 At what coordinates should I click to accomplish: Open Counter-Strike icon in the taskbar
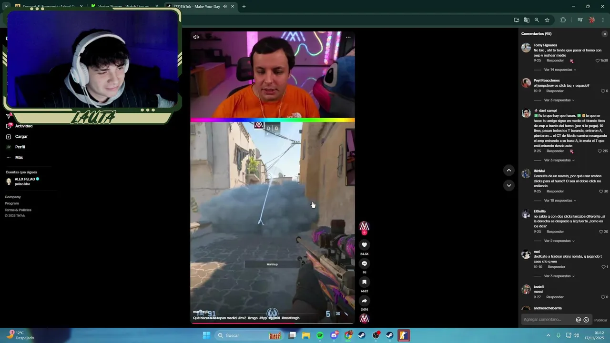pos(403,335)
